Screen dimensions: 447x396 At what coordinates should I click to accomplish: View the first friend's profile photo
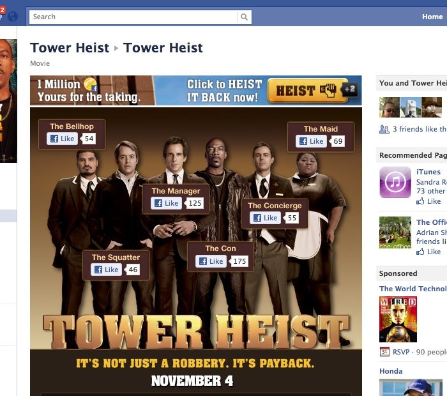[x=389, y=107]
